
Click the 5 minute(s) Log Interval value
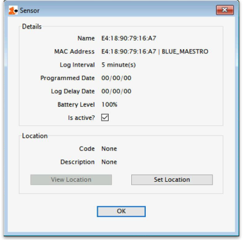pyautogui.click(x=118, y=65)
